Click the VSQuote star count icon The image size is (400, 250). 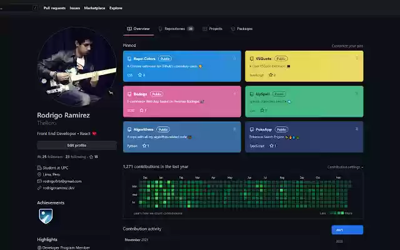[x=271, y=75]
